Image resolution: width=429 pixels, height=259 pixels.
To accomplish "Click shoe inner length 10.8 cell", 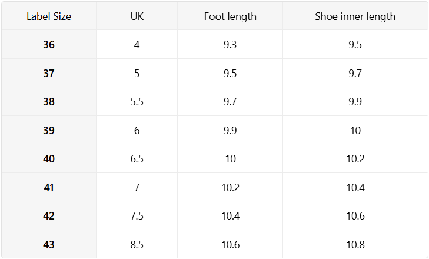I will [x=355, y=245].
